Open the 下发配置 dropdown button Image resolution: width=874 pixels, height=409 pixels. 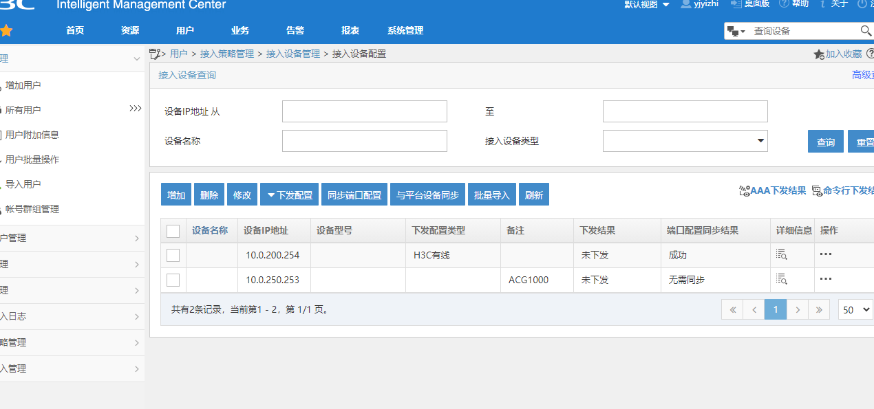click(x=290, y=195)
